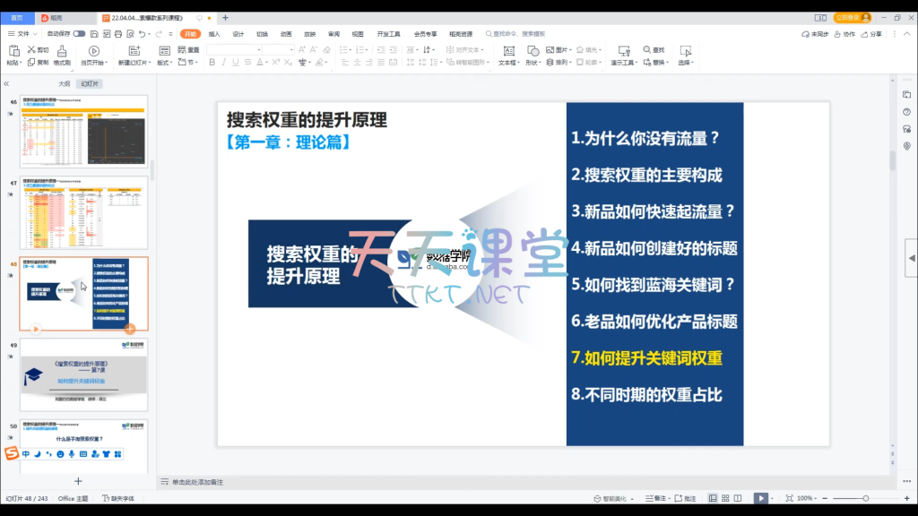This screenshot has width=918, height=516.
Task: Click the Cut (剪切) scissors icon
Action: 31,50
